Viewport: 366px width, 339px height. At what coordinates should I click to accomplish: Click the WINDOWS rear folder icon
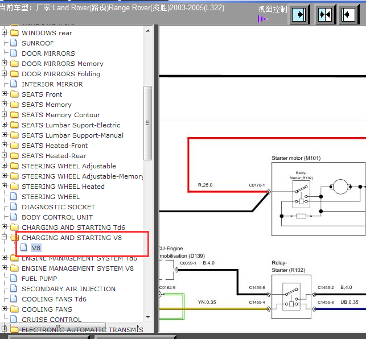(14, 32)
